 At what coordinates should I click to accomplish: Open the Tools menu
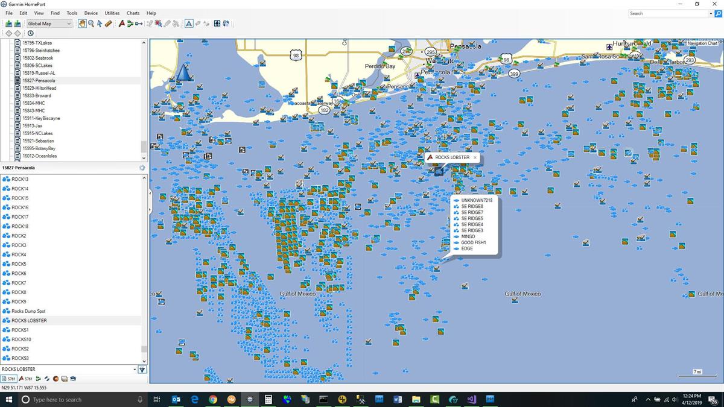72,13
